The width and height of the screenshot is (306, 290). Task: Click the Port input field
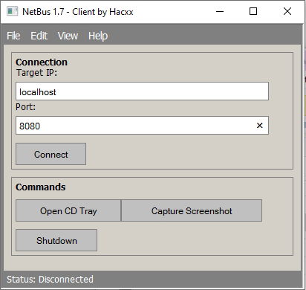pyautogui.click(x=142, y=126)
